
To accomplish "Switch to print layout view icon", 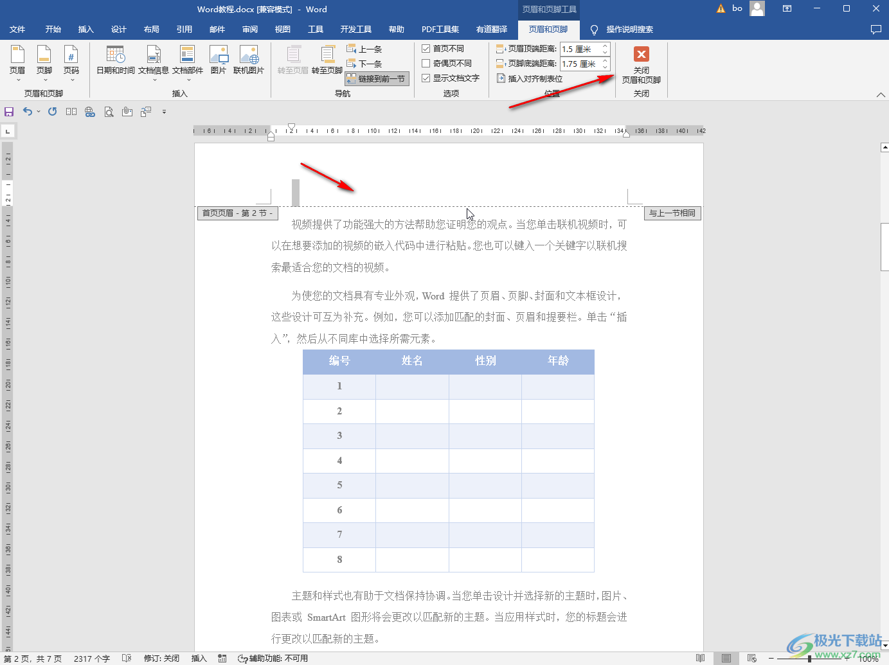I will point(726,659).
